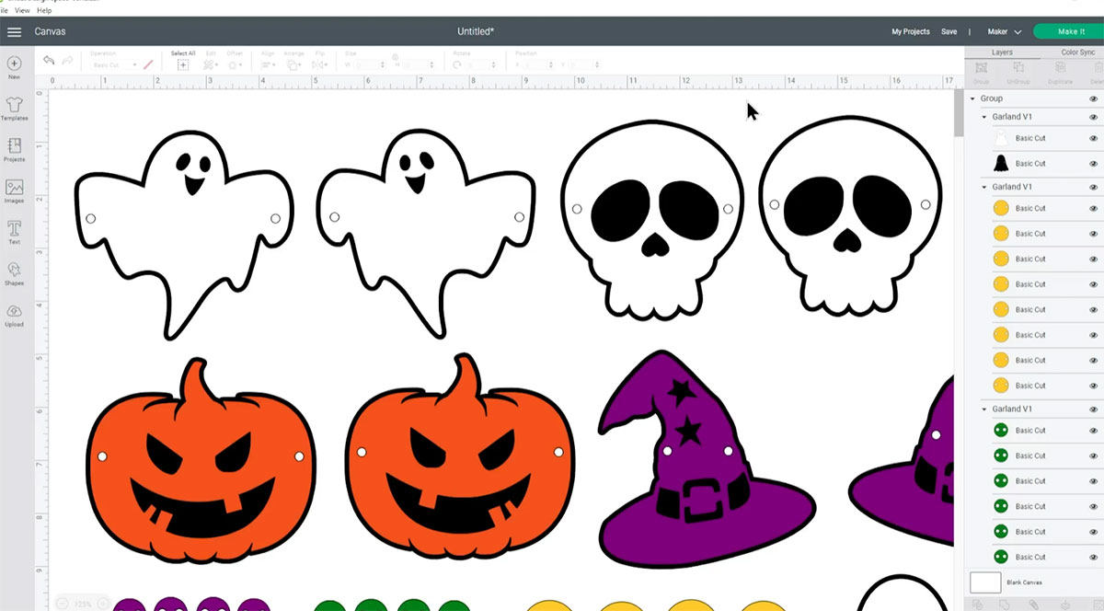Click the operation color swatch

pos(148,65)
